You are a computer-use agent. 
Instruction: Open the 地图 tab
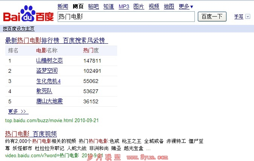click(x=169, y=6)
